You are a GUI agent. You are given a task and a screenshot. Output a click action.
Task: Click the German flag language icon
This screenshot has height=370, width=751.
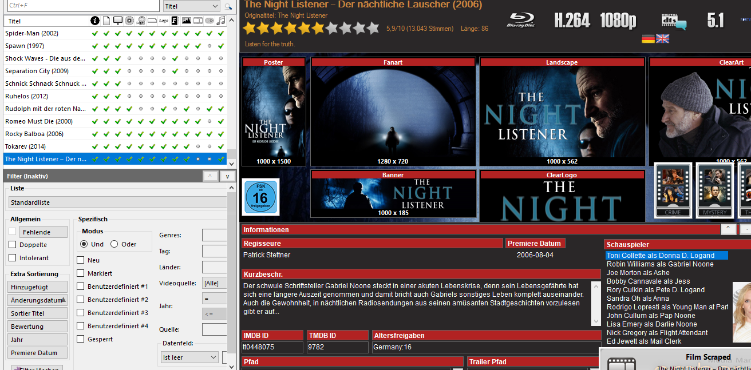(x=648, y=39)
